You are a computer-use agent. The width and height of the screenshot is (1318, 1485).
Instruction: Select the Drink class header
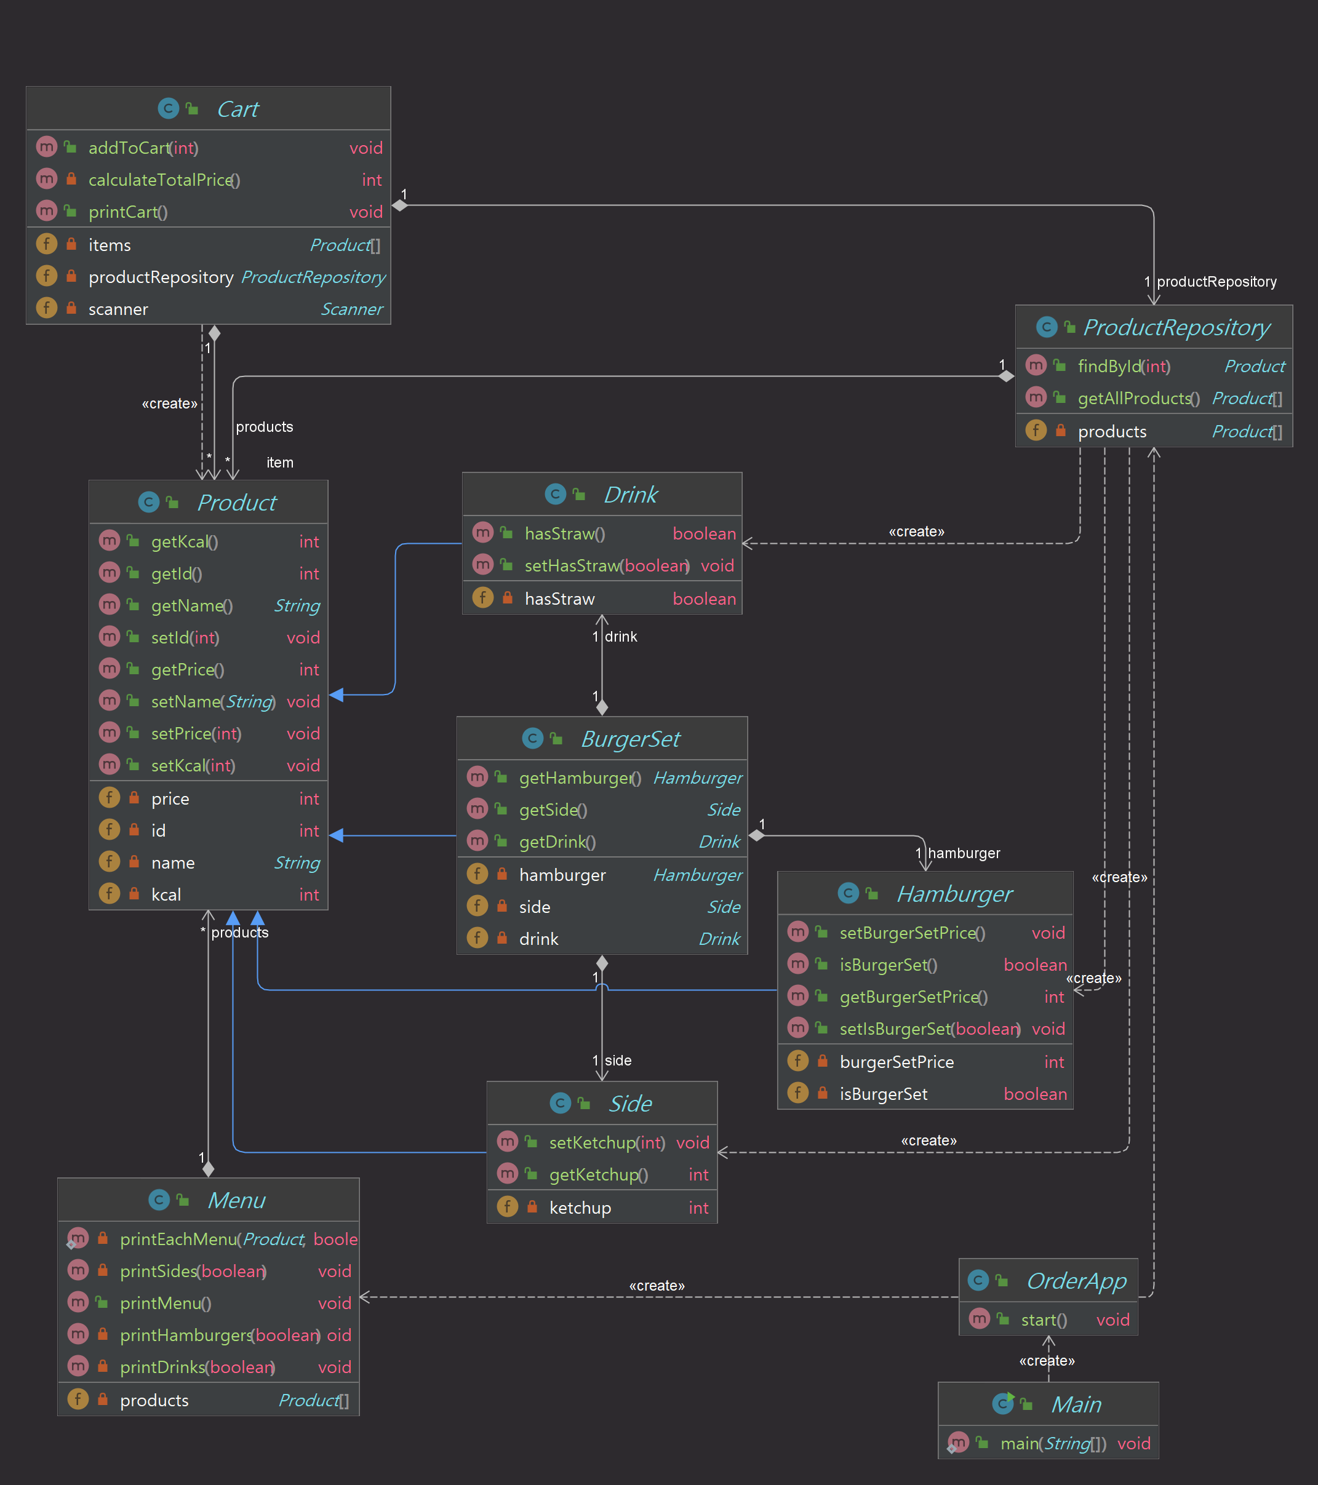630,495
